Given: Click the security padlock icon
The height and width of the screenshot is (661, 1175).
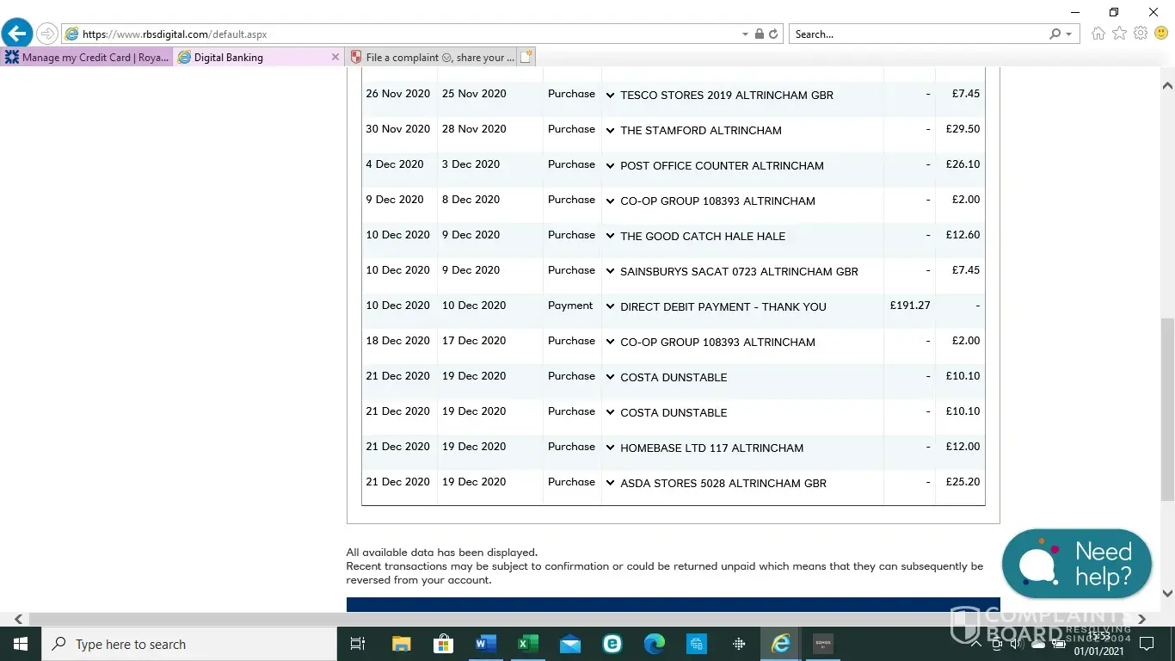Looking at the screenshot, I should tap(759, 34).
